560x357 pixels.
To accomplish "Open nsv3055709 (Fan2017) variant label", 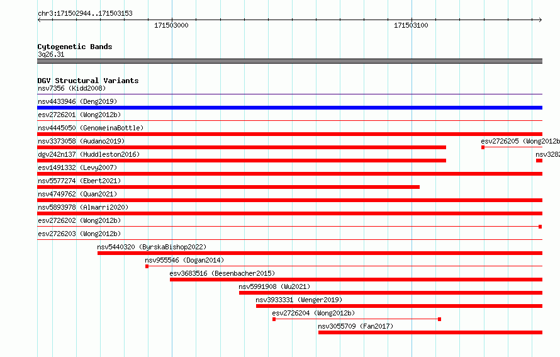I will pyautogui.click(x=356, y=326).
